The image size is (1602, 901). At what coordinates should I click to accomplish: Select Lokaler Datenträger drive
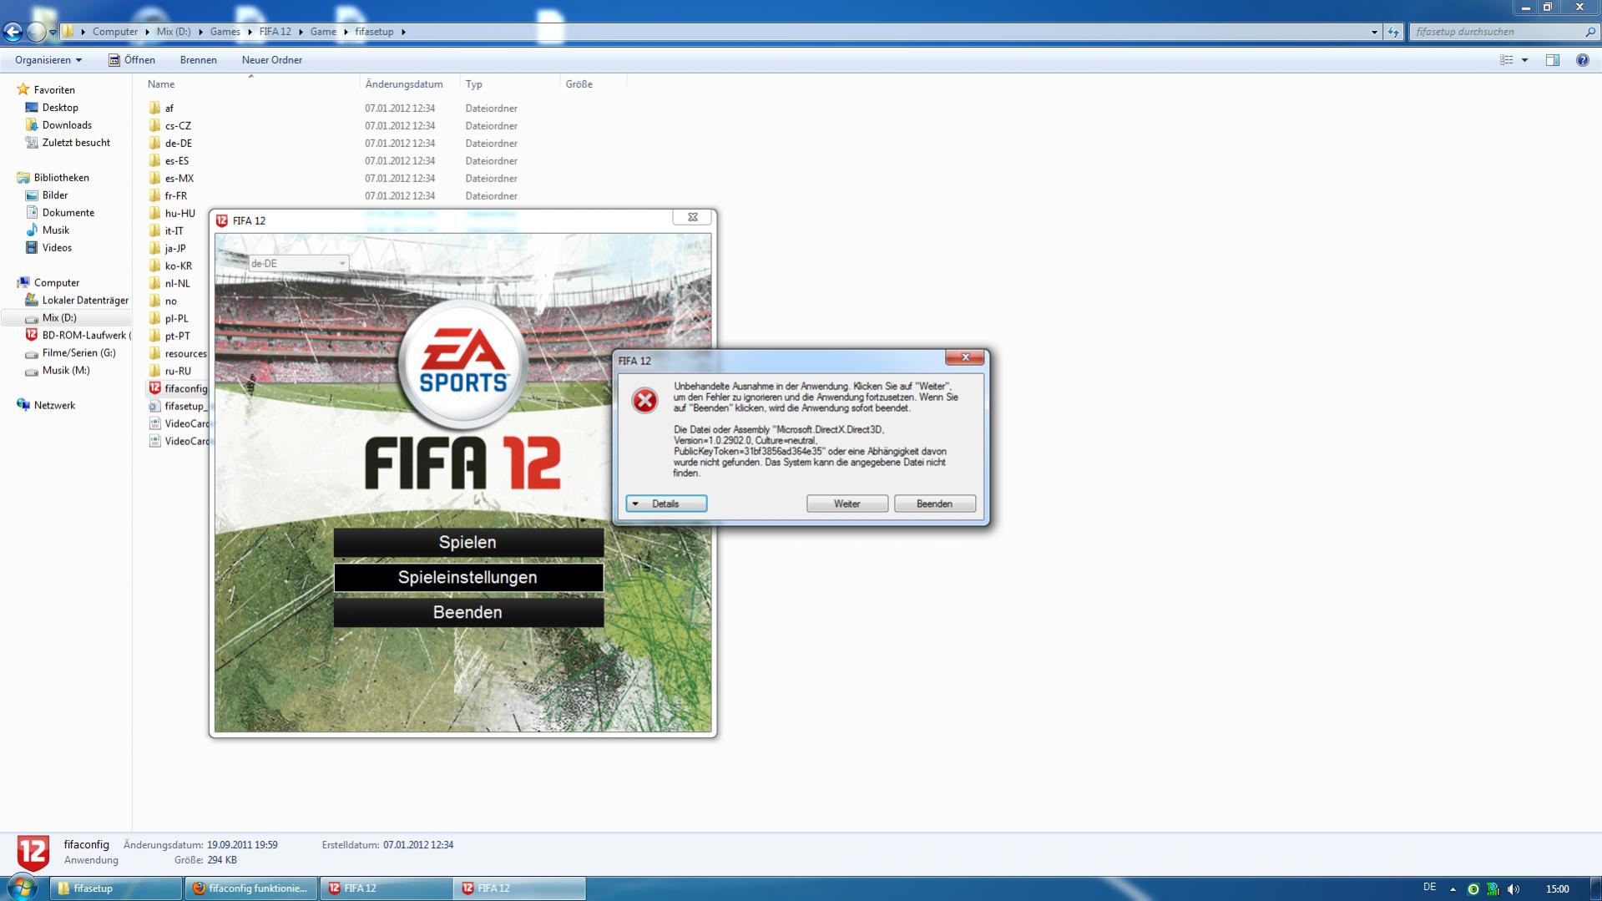[x=85, y=300]
